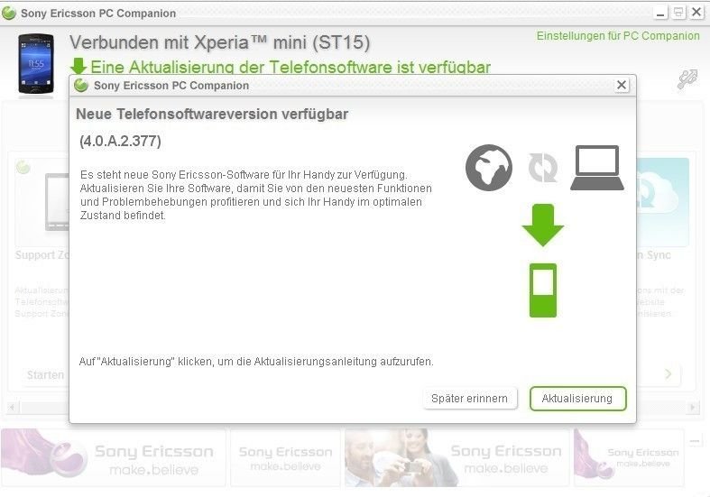Click the Xperia mini phone image

[36, 64]
